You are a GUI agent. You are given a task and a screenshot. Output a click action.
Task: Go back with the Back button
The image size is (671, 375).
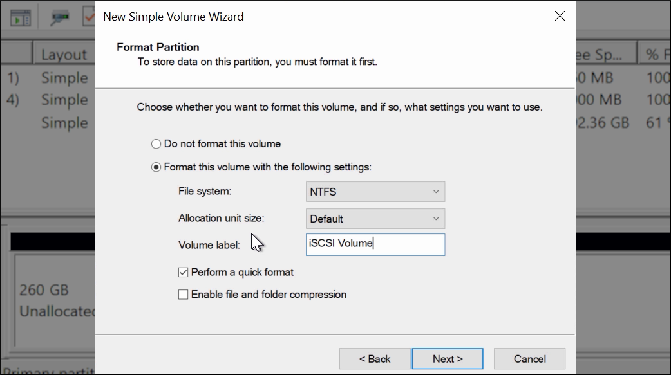tap(374, 359)
